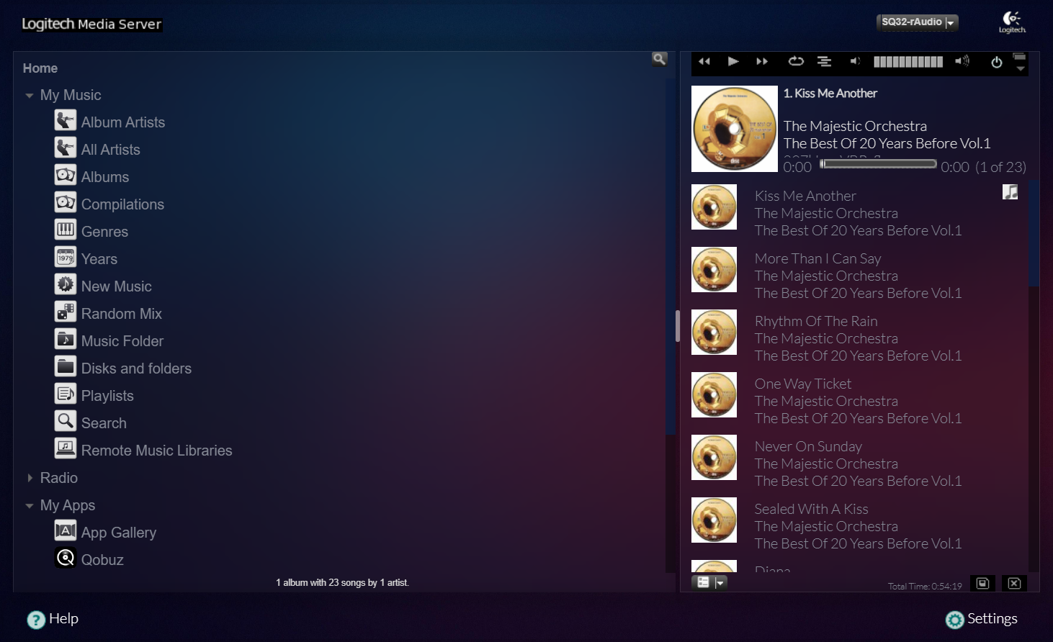Lower volume with the quiet speaker icon
This screenshot has height=642, width=1053.
coord(855,61)
